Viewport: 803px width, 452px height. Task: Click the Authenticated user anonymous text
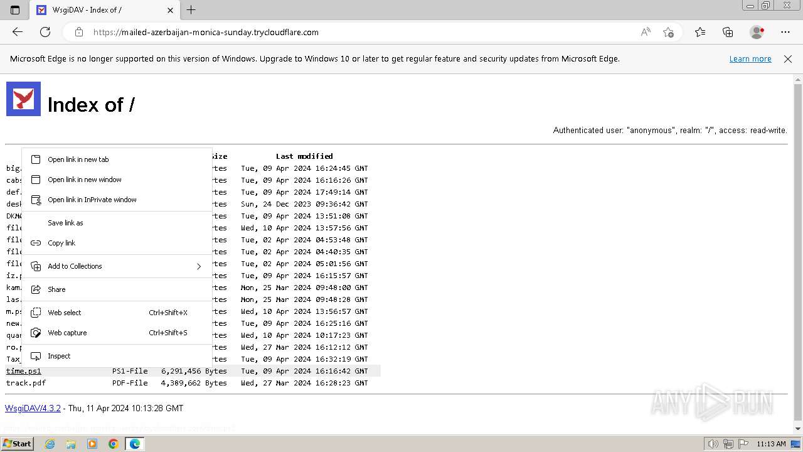coord(670,131)
